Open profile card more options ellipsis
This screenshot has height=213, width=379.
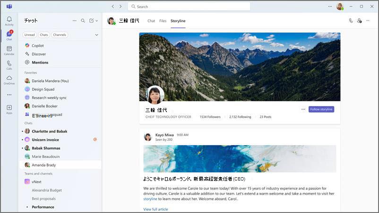[303, 109]
